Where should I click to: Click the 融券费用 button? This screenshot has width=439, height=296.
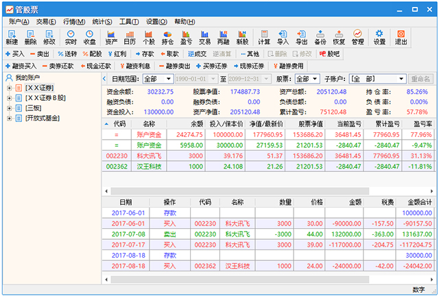288,66
